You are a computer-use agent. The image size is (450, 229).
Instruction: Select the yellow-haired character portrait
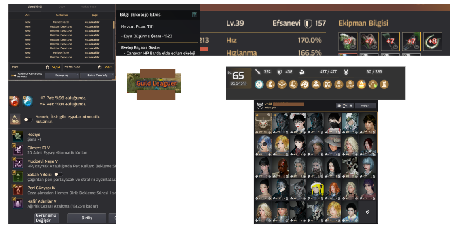(x=315, y=190)
